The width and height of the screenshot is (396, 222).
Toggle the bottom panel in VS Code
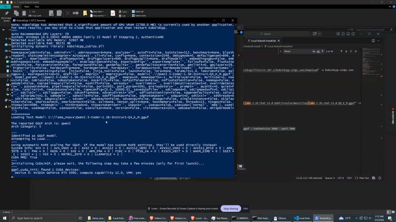[348, 34]
